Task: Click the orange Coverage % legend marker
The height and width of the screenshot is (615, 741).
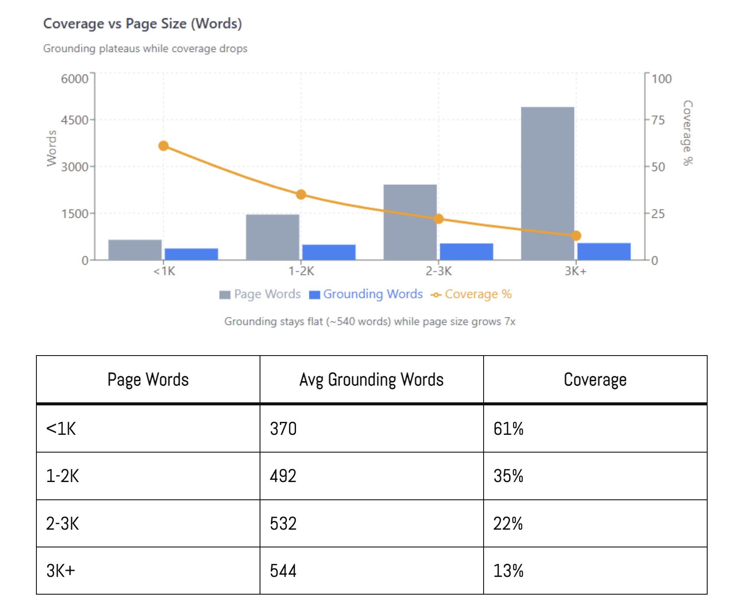Action: point(436,295)
